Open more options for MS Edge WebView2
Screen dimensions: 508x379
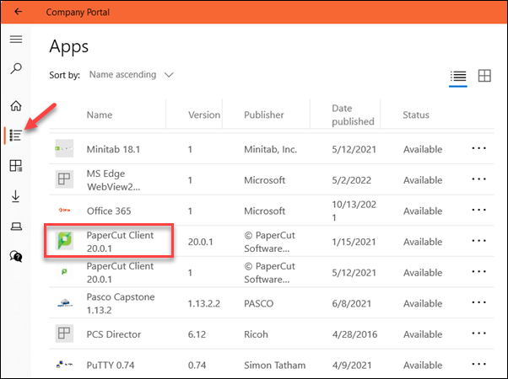[478, 179]
